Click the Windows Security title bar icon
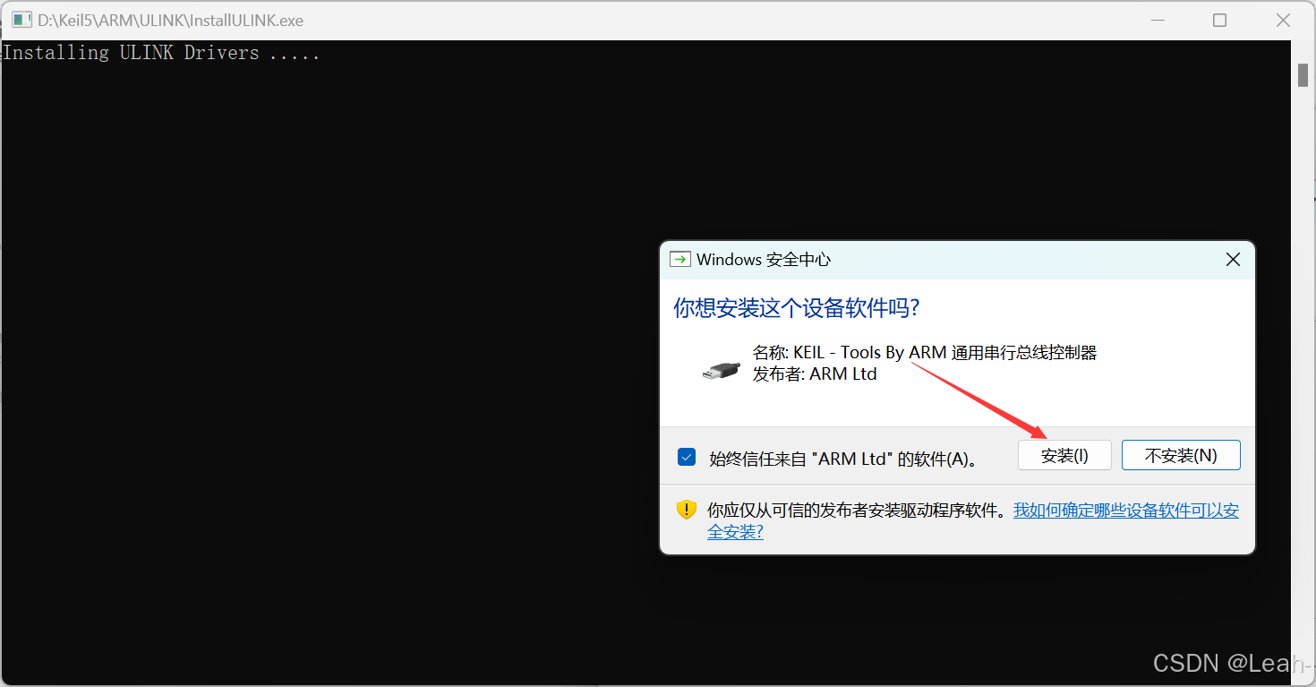1316x687 pixels. (x=680, y=260)
